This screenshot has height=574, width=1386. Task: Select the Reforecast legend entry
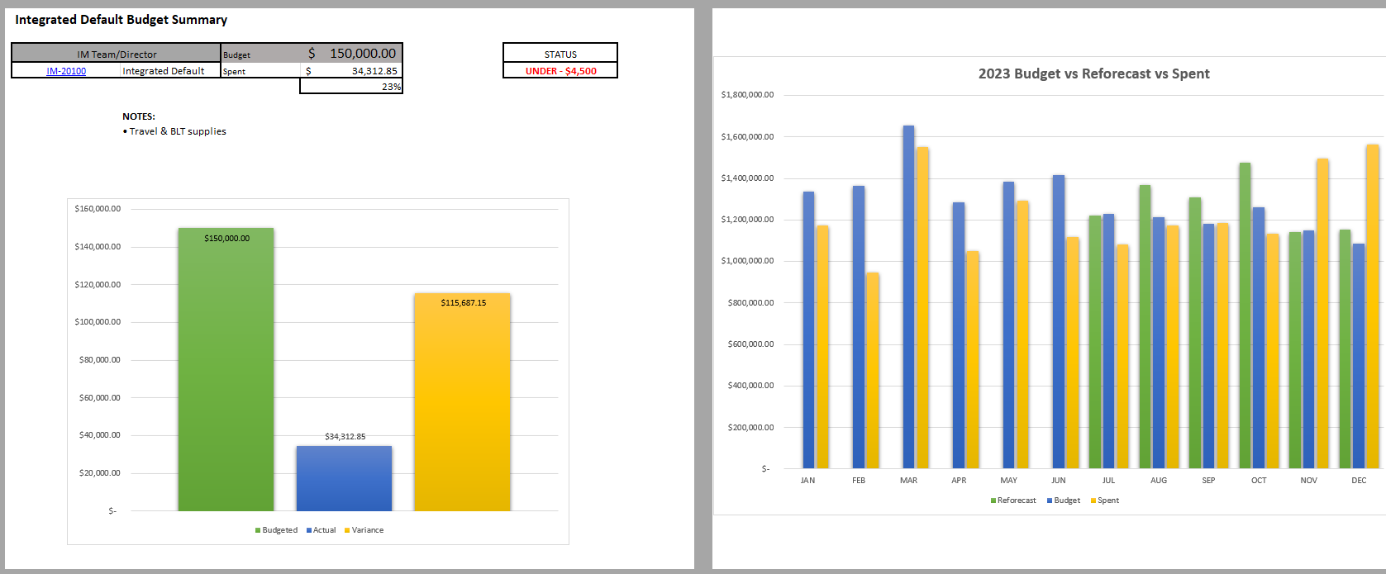point(1016,500)
